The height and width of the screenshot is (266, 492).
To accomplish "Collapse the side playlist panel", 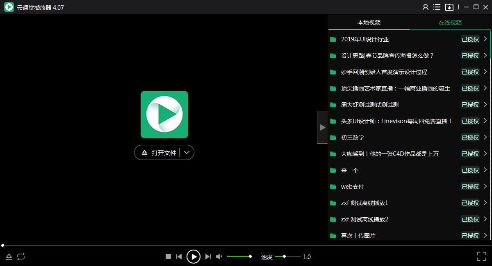I will pyautogui.click(x=322, y=127).
